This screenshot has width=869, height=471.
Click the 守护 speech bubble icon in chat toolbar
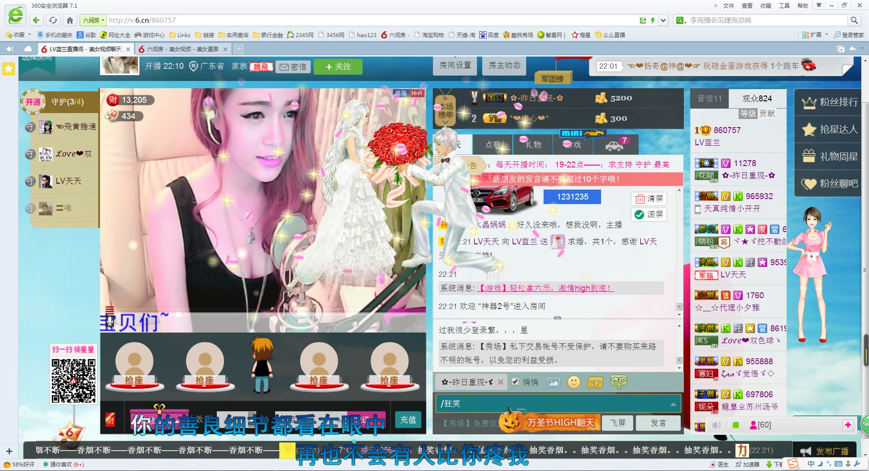618,381
